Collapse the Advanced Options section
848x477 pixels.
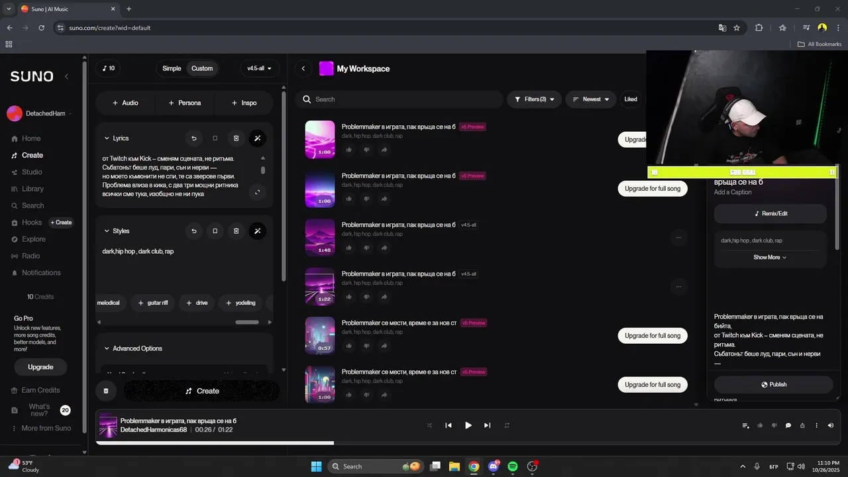[x=107, y=348]
